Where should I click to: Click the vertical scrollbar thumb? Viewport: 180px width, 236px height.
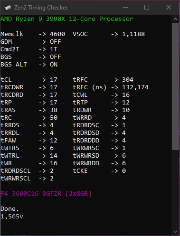[x=175, y=86]
